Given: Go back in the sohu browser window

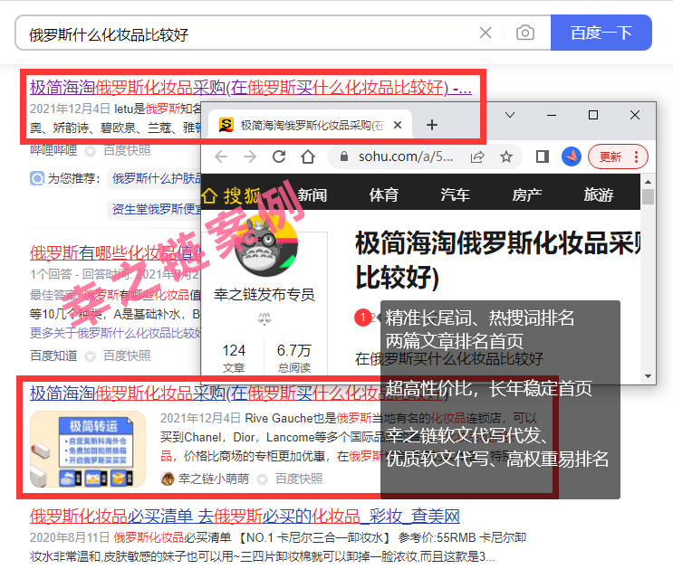Looking at the screenshot, I should click(221, 156).
